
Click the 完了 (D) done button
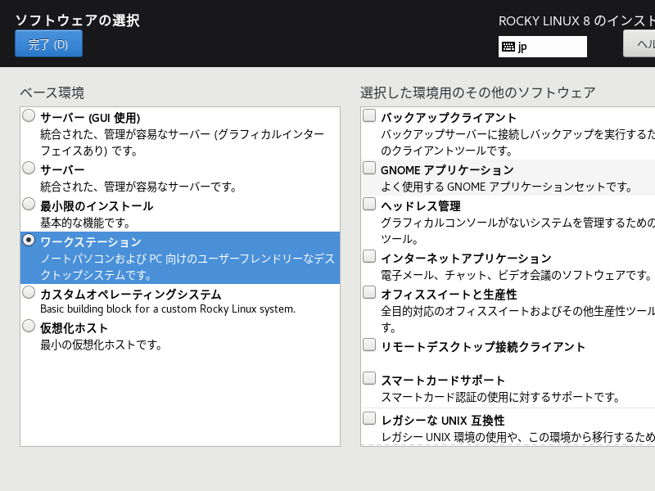[48, 44]
